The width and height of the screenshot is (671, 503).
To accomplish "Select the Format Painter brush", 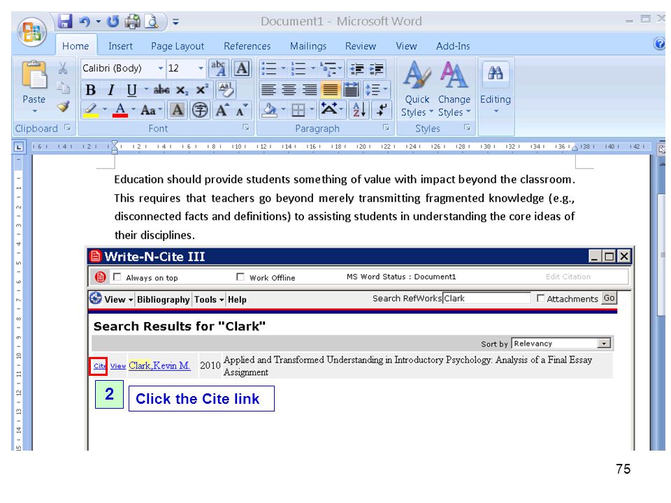I will coord(64,106).
